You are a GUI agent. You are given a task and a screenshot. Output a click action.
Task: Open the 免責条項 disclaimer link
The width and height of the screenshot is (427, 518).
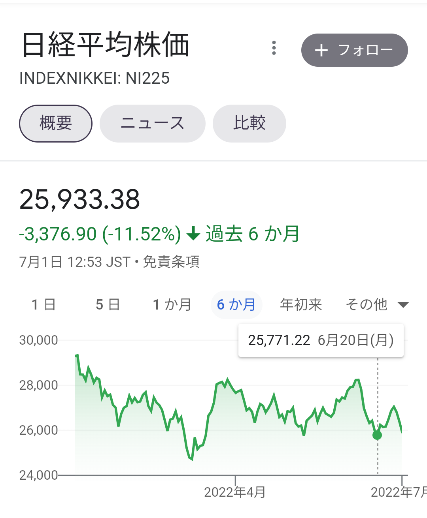pos(171,262)
